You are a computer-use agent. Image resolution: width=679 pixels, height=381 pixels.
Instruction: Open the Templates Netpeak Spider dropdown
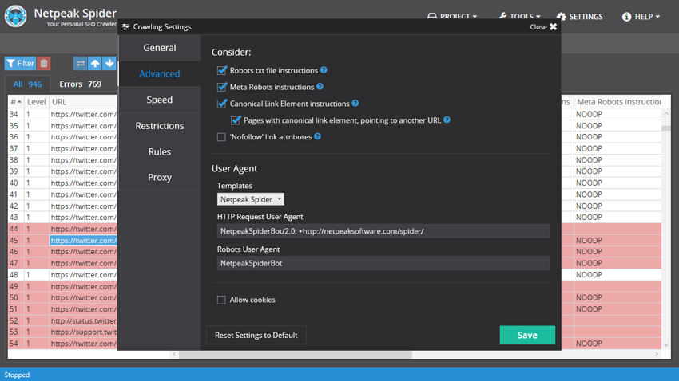[x=251, y=199]
